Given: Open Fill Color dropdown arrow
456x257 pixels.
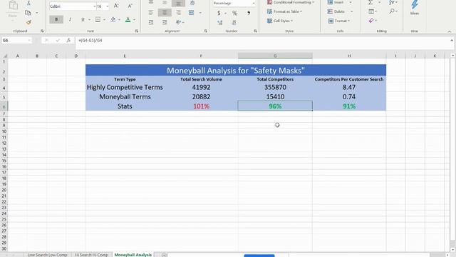Looking at the screenshot, I should [x=119, y=20].
